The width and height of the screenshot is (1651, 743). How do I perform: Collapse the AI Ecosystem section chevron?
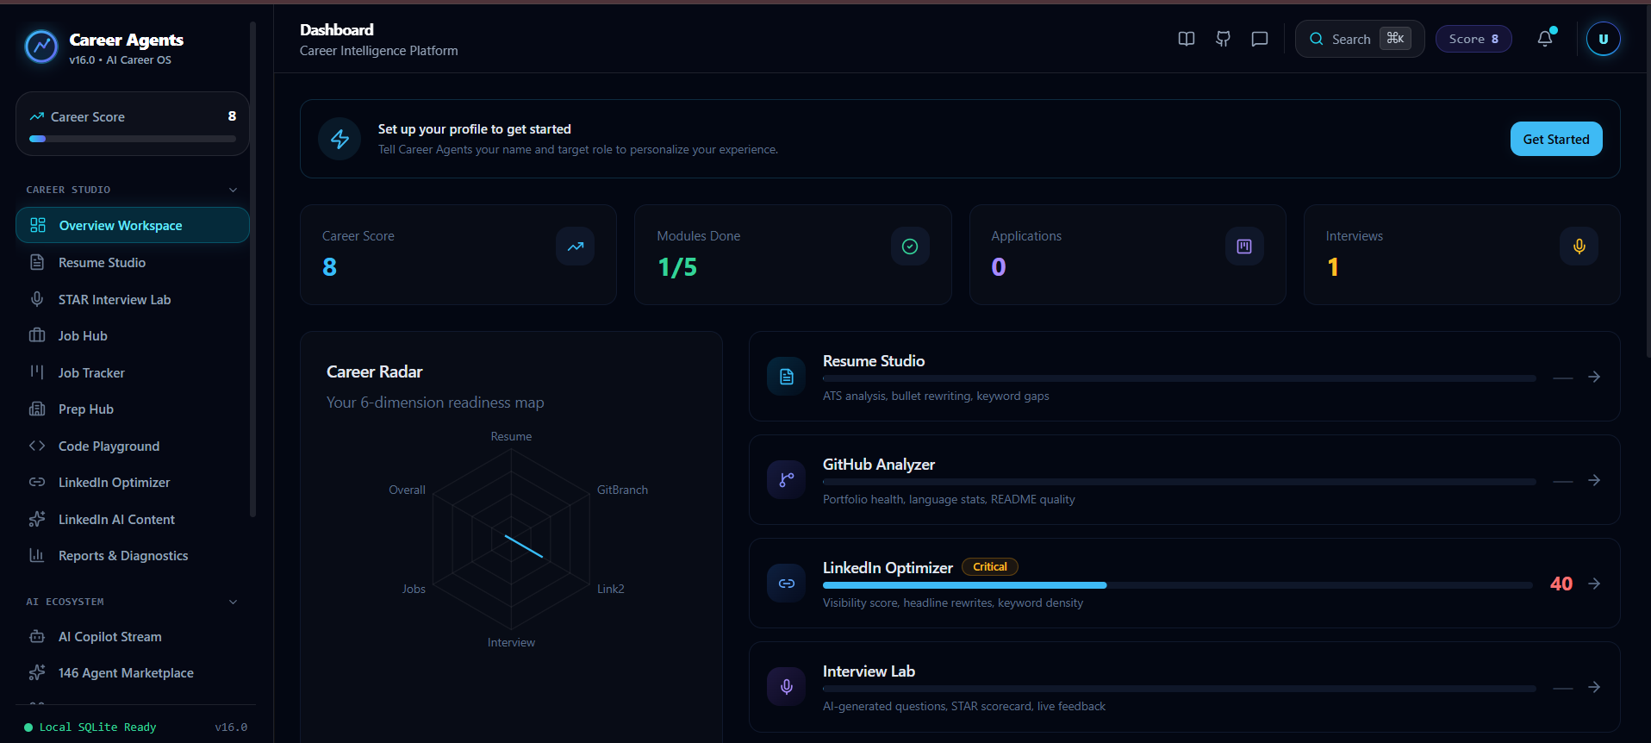[x=233, y=602]
